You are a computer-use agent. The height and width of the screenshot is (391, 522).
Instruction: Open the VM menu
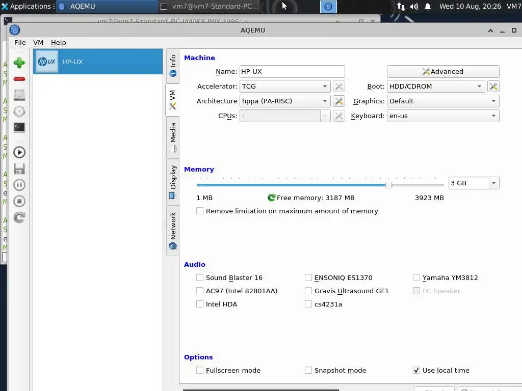[38, 43]
